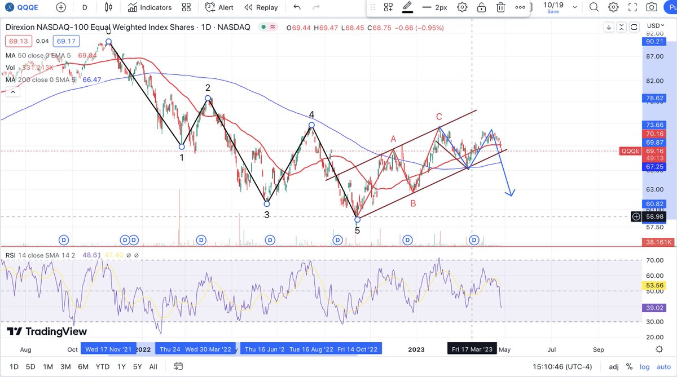
Task: Open line color pencil tool
Action: (408, 7)
